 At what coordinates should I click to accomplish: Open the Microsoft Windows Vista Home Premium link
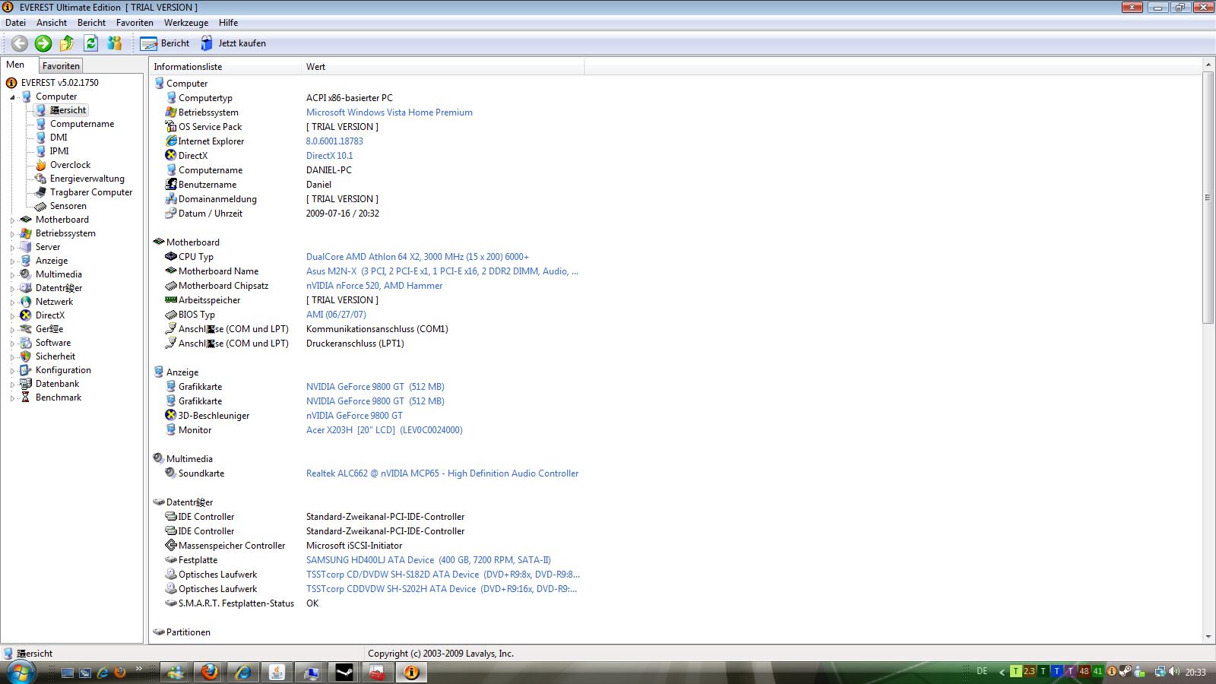[389, 112]
